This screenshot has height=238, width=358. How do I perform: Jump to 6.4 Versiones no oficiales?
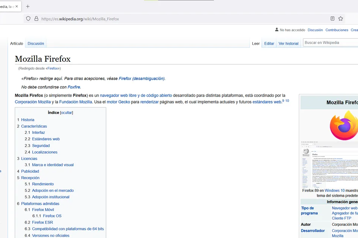point(50,235)
